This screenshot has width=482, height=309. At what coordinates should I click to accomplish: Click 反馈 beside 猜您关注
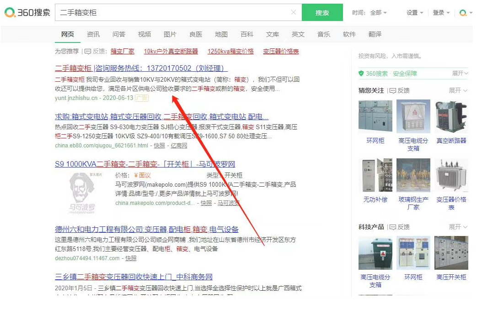(x=400, y=90)
